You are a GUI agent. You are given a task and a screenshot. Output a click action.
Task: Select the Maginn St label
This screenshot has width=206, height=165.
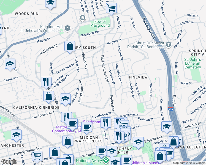[x=43, y=40]
